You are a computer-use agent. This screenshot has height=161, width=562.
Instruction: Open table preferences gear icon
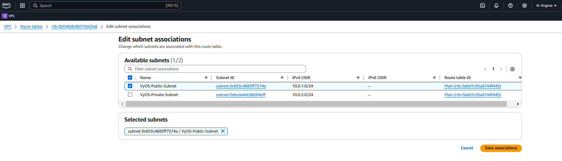click(x=512, y=69)
